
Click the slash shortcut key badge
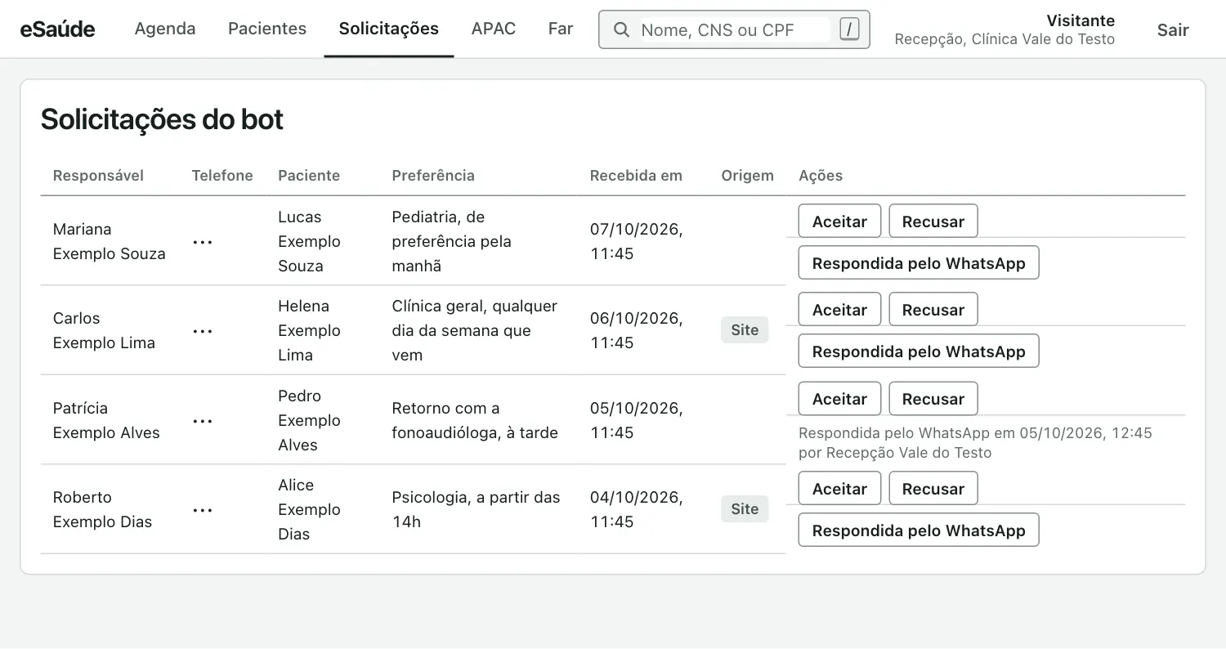click(x=849, y=30)
